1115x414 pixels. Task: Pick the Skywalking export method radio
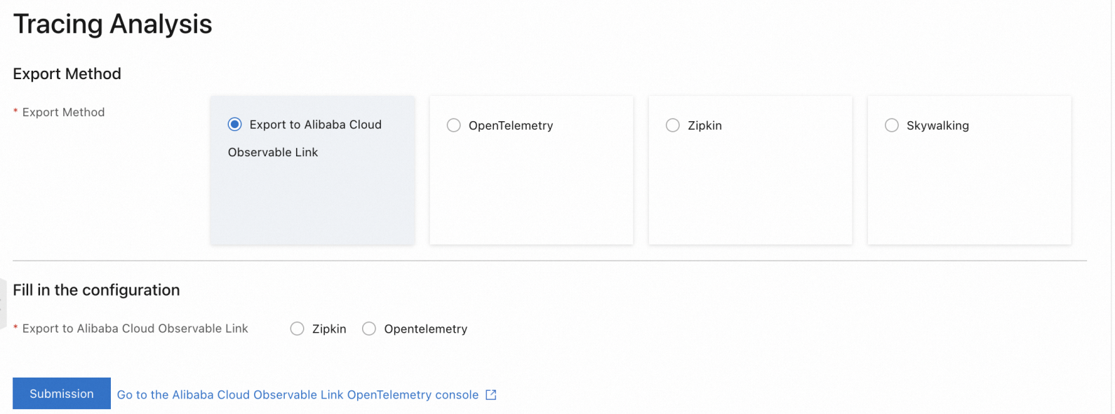[892, 125]
